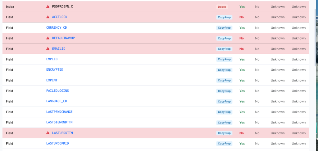318x151 pixels.
Task: Click the Index type cell of PSOPRDEFN.C
Action: pyautogui.click(x=10, y=7)
